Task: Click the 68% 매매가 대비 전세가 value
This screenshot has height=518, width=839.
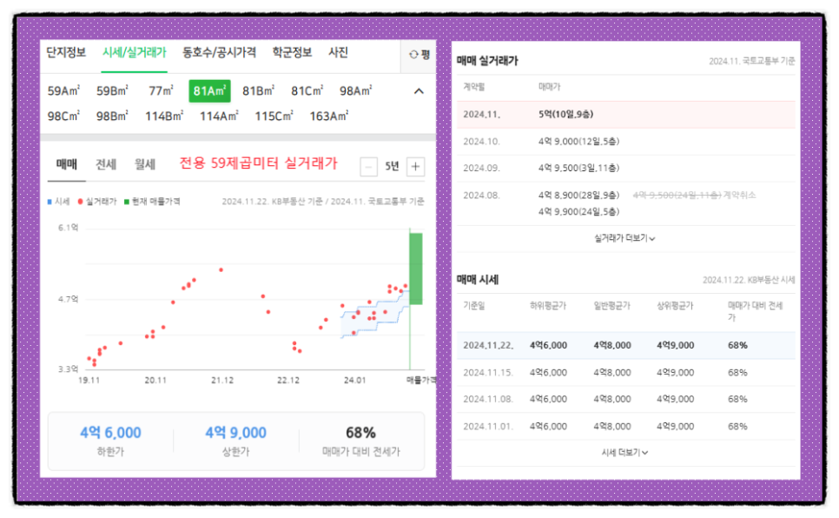Action: [x=360, y=432]
